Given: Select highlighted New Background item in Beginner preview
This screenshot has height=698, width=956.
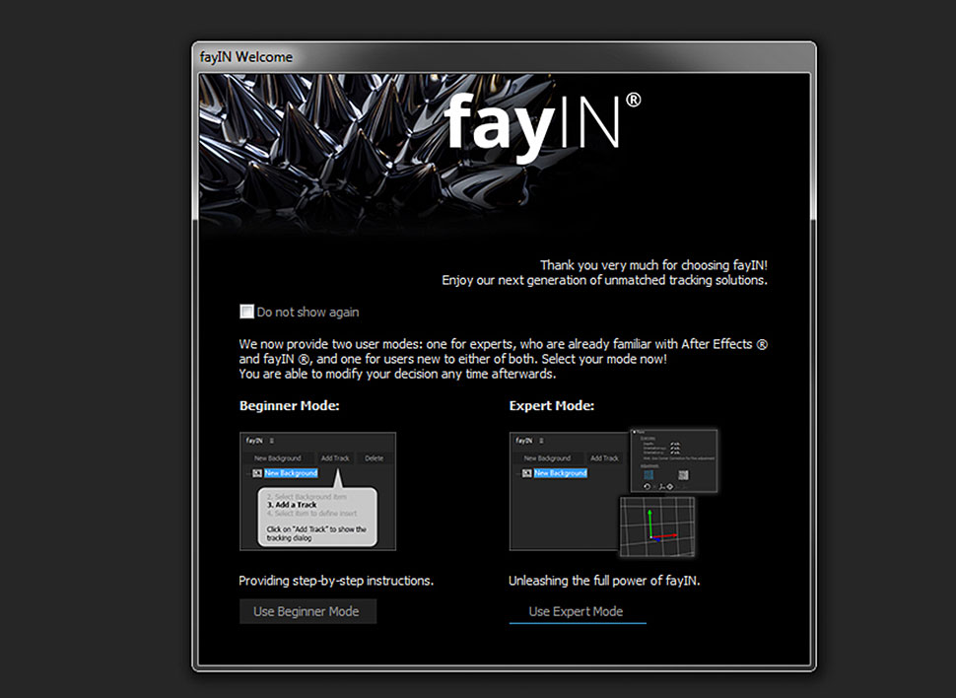Looking at the screenshot, I should point(291,473).
